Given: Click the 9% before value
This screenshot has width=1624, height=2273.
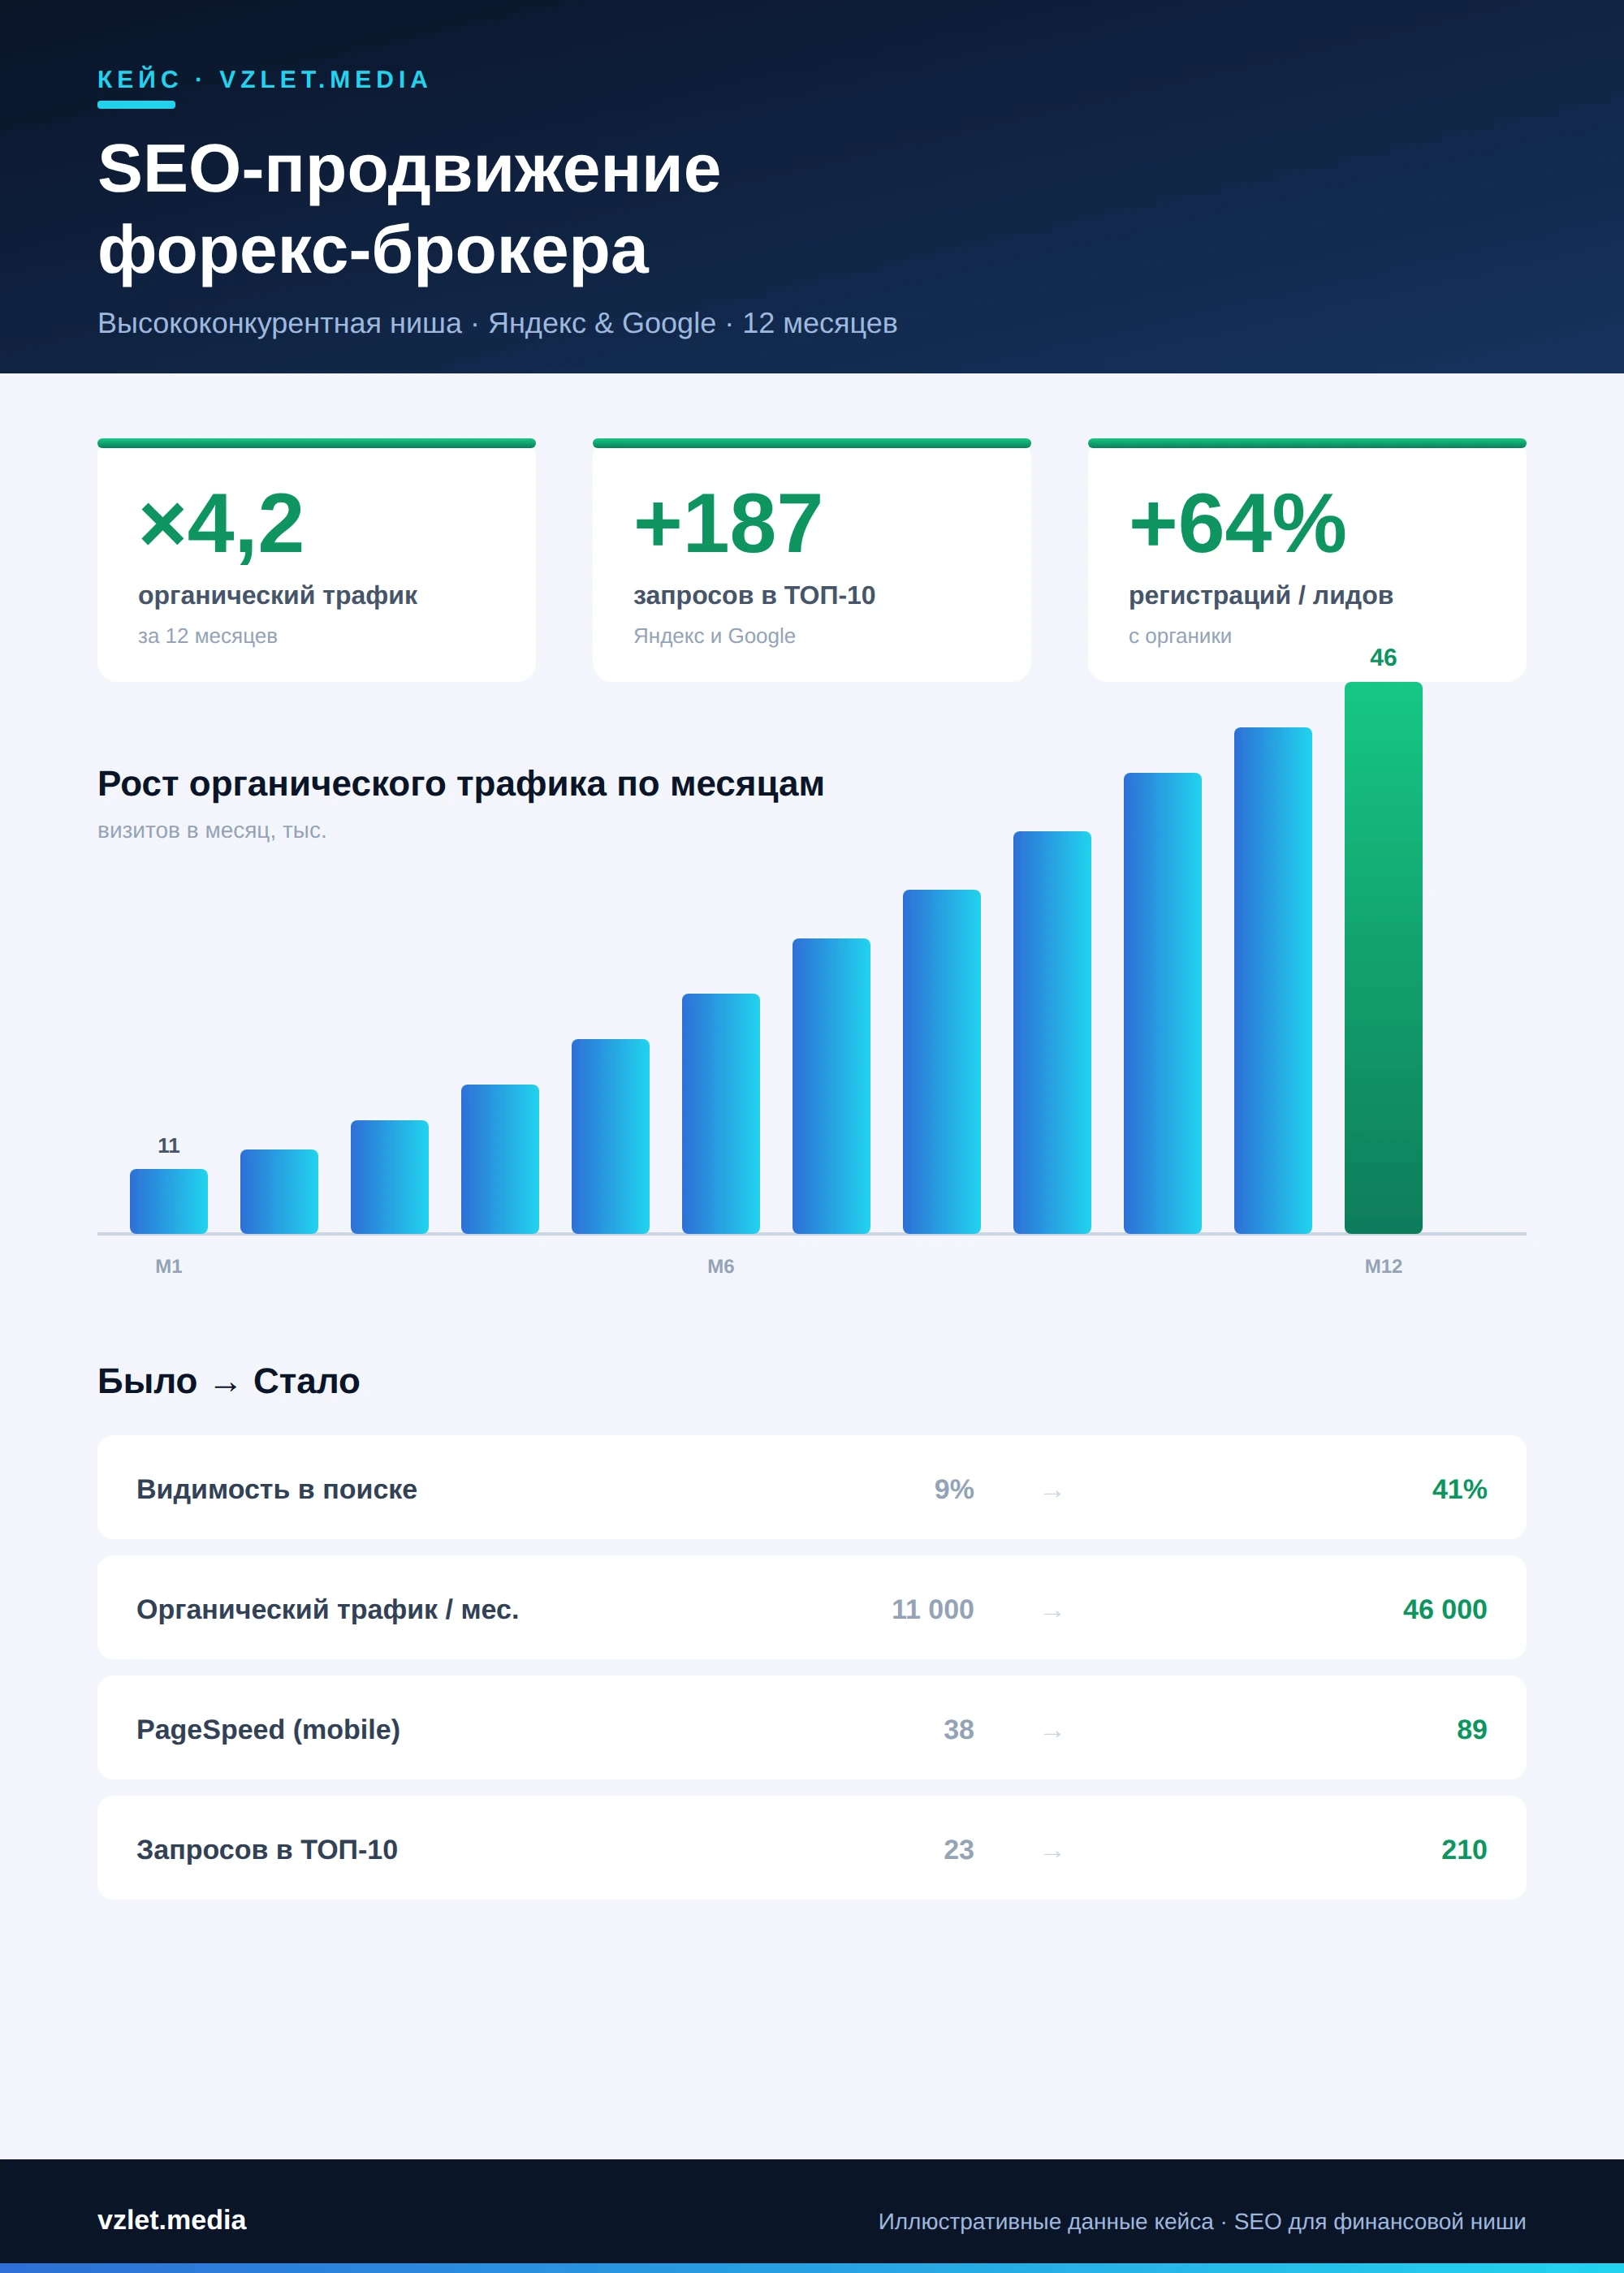Looking at the screenshot, I should pyautogui.click(x=954, y=1490).
